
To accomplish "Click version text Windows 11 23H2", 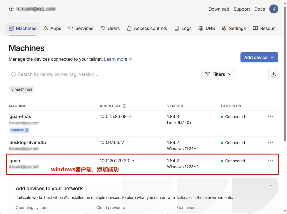I will click(x=183, y=167).
